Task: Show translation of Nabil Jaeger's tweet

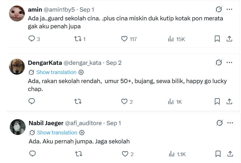Action: (x=57, y=133)
